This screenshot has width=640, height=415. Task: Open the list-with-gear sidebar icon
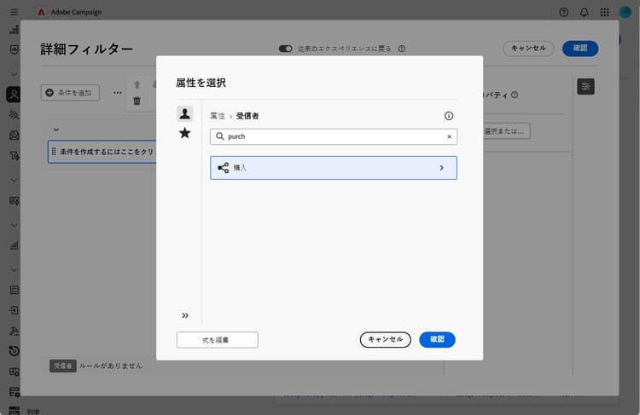point(15,392)
